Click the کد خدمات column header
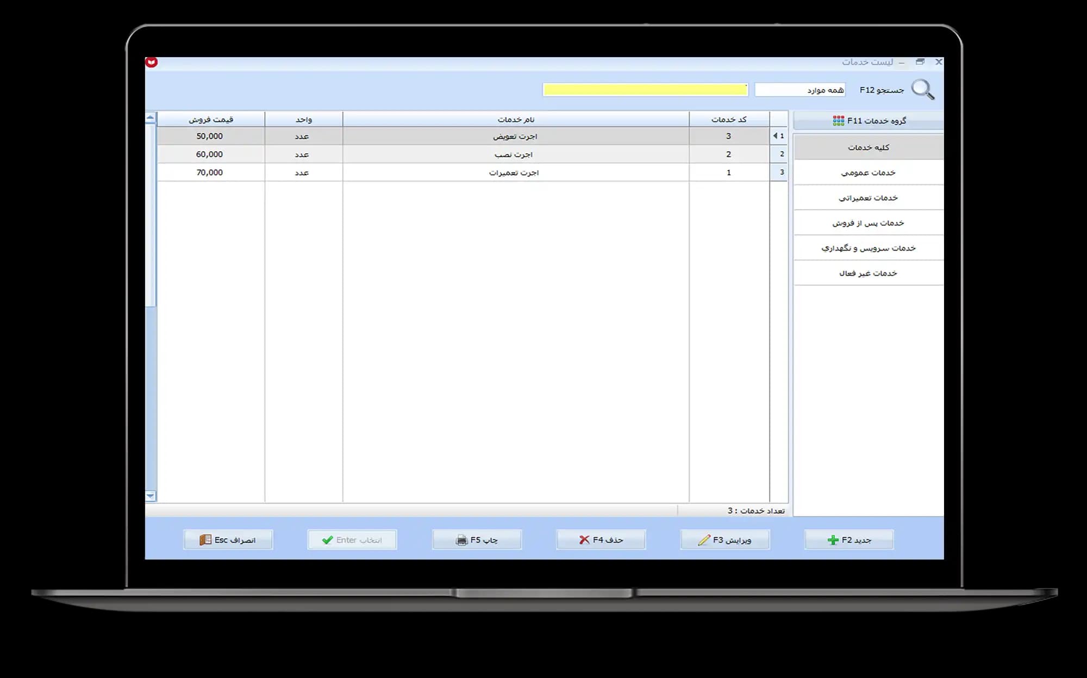This screenshot has height=678, width=1087. pyautogui.click(x=729, y=120)
